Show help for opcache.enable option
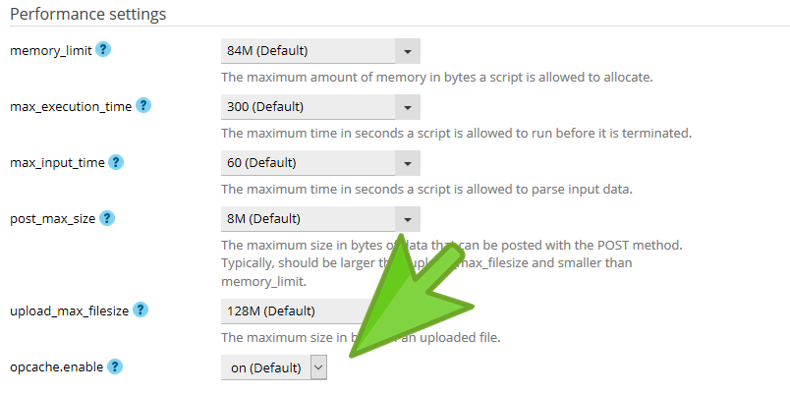The width and height of the screenshot is (790, 395). click(115, 367)
